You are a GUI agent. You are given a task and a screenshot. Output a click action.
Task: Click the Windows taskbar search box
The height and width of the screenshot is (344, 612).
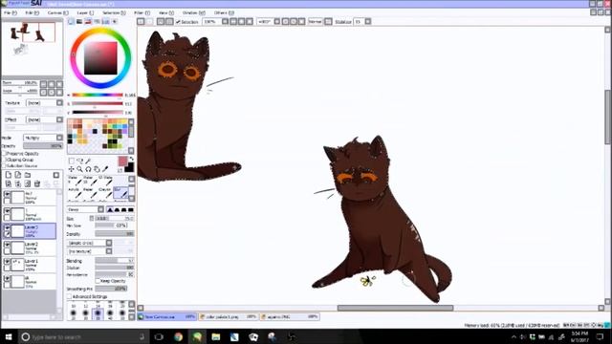[83, 336]
